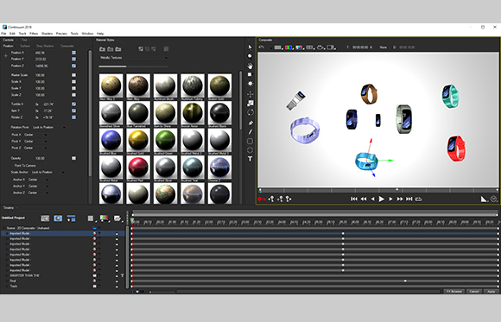The width and height of the screenshot is (501, 322).
Task: Open Metallic Textures category dropdown
Action: [134, 58]
